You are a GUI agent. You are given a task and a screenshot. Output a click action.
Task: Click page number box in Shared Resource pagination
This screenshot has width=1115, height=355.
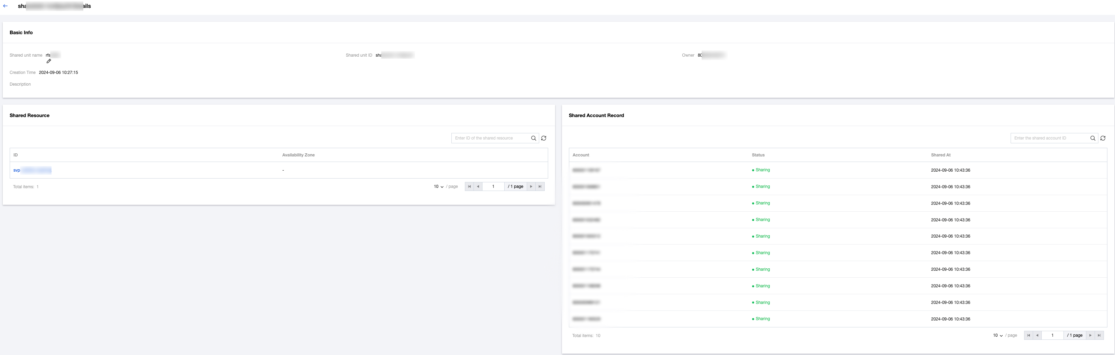[x=493, y=186]
